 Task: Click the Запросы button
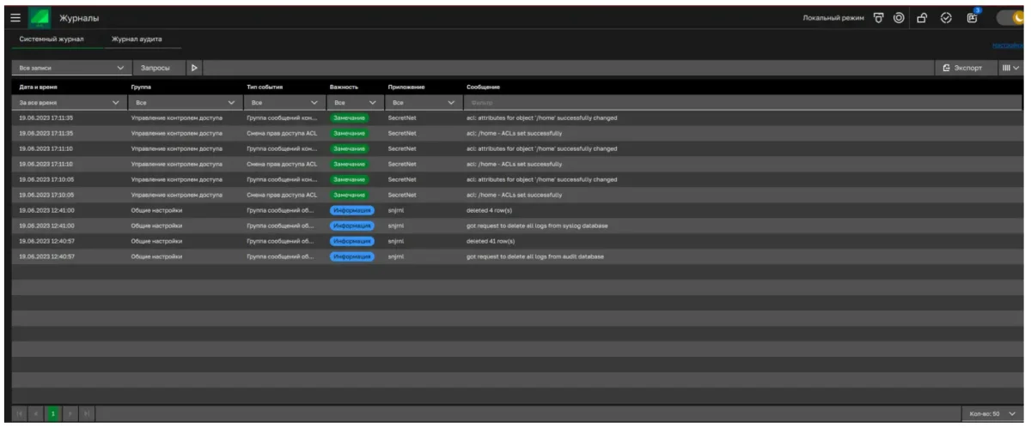tap(156, 67)
